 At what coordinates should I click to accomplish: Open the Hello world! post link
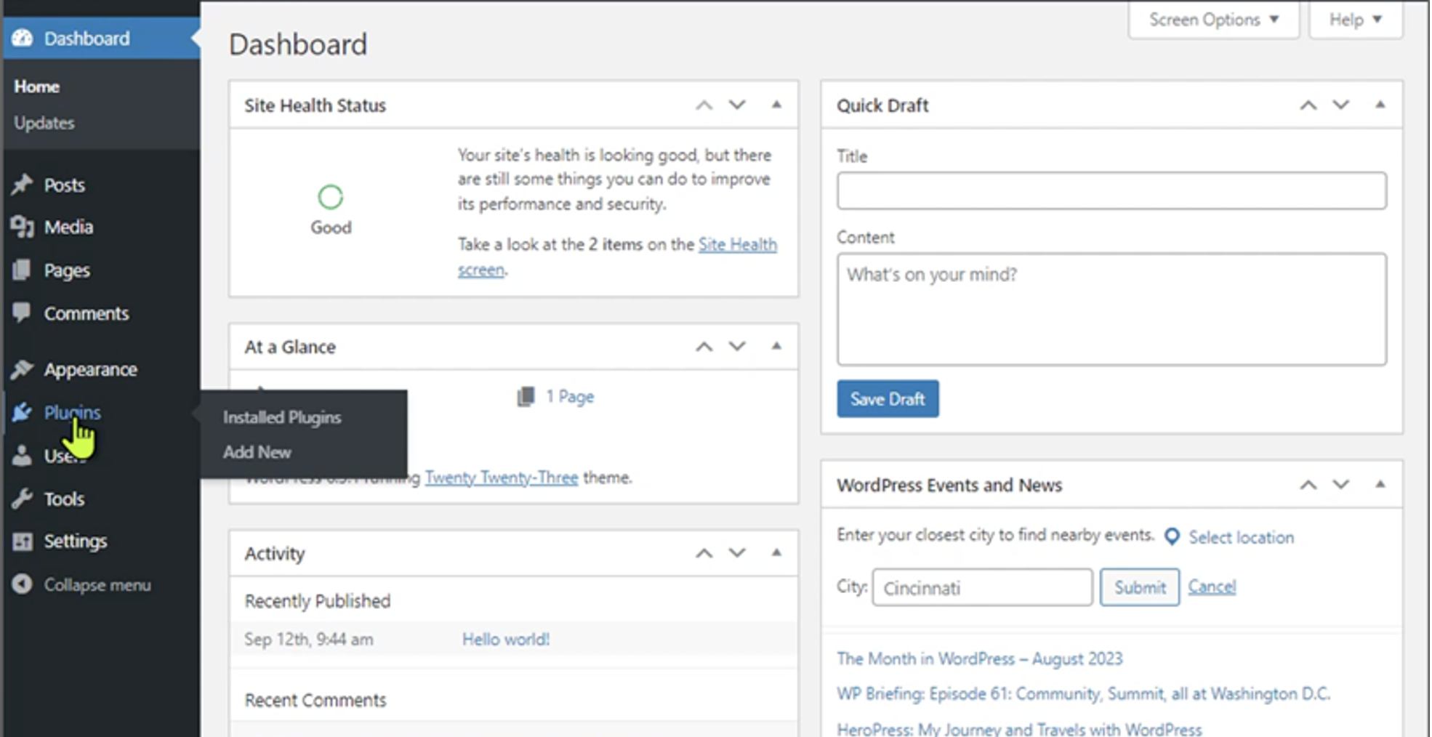[x=506, y=639]
